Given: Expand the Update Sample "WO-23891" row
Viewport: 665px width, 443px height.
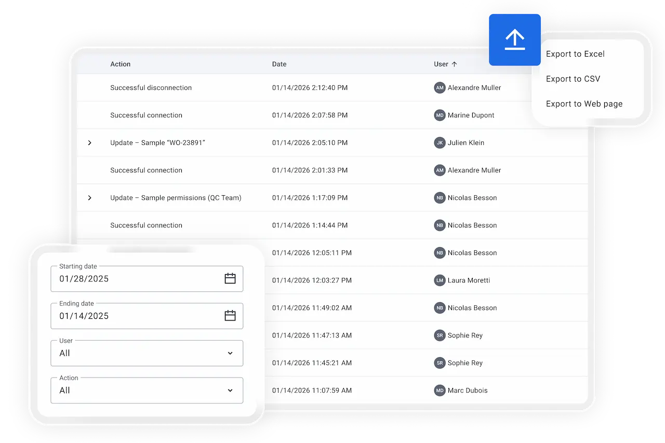Looking at the screenshot, I should pyautogui.click(x=89, y=142).
